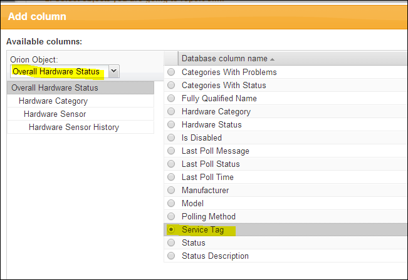Click the selected Service Tag radio button
The height and width of the screenshot is (280, 408).
tap(171, 230)
